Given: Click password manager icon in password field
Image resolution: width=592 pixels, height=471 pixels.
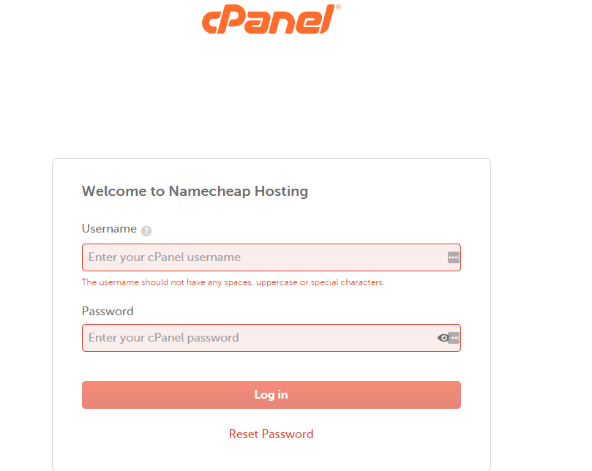Looking at the screenshot, I should (x=454, y=338).
